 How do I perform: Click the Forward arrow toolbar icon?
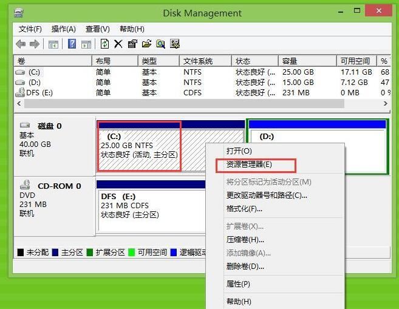click(x=35, y=44)
